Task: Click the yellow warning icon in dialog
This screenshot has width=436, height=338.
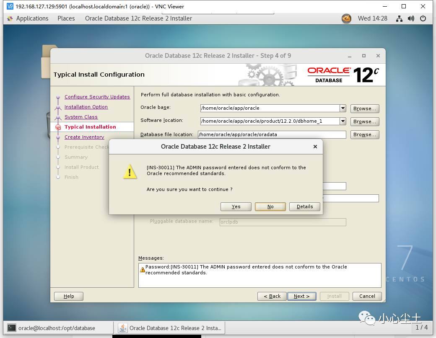Action: (130, 172)
